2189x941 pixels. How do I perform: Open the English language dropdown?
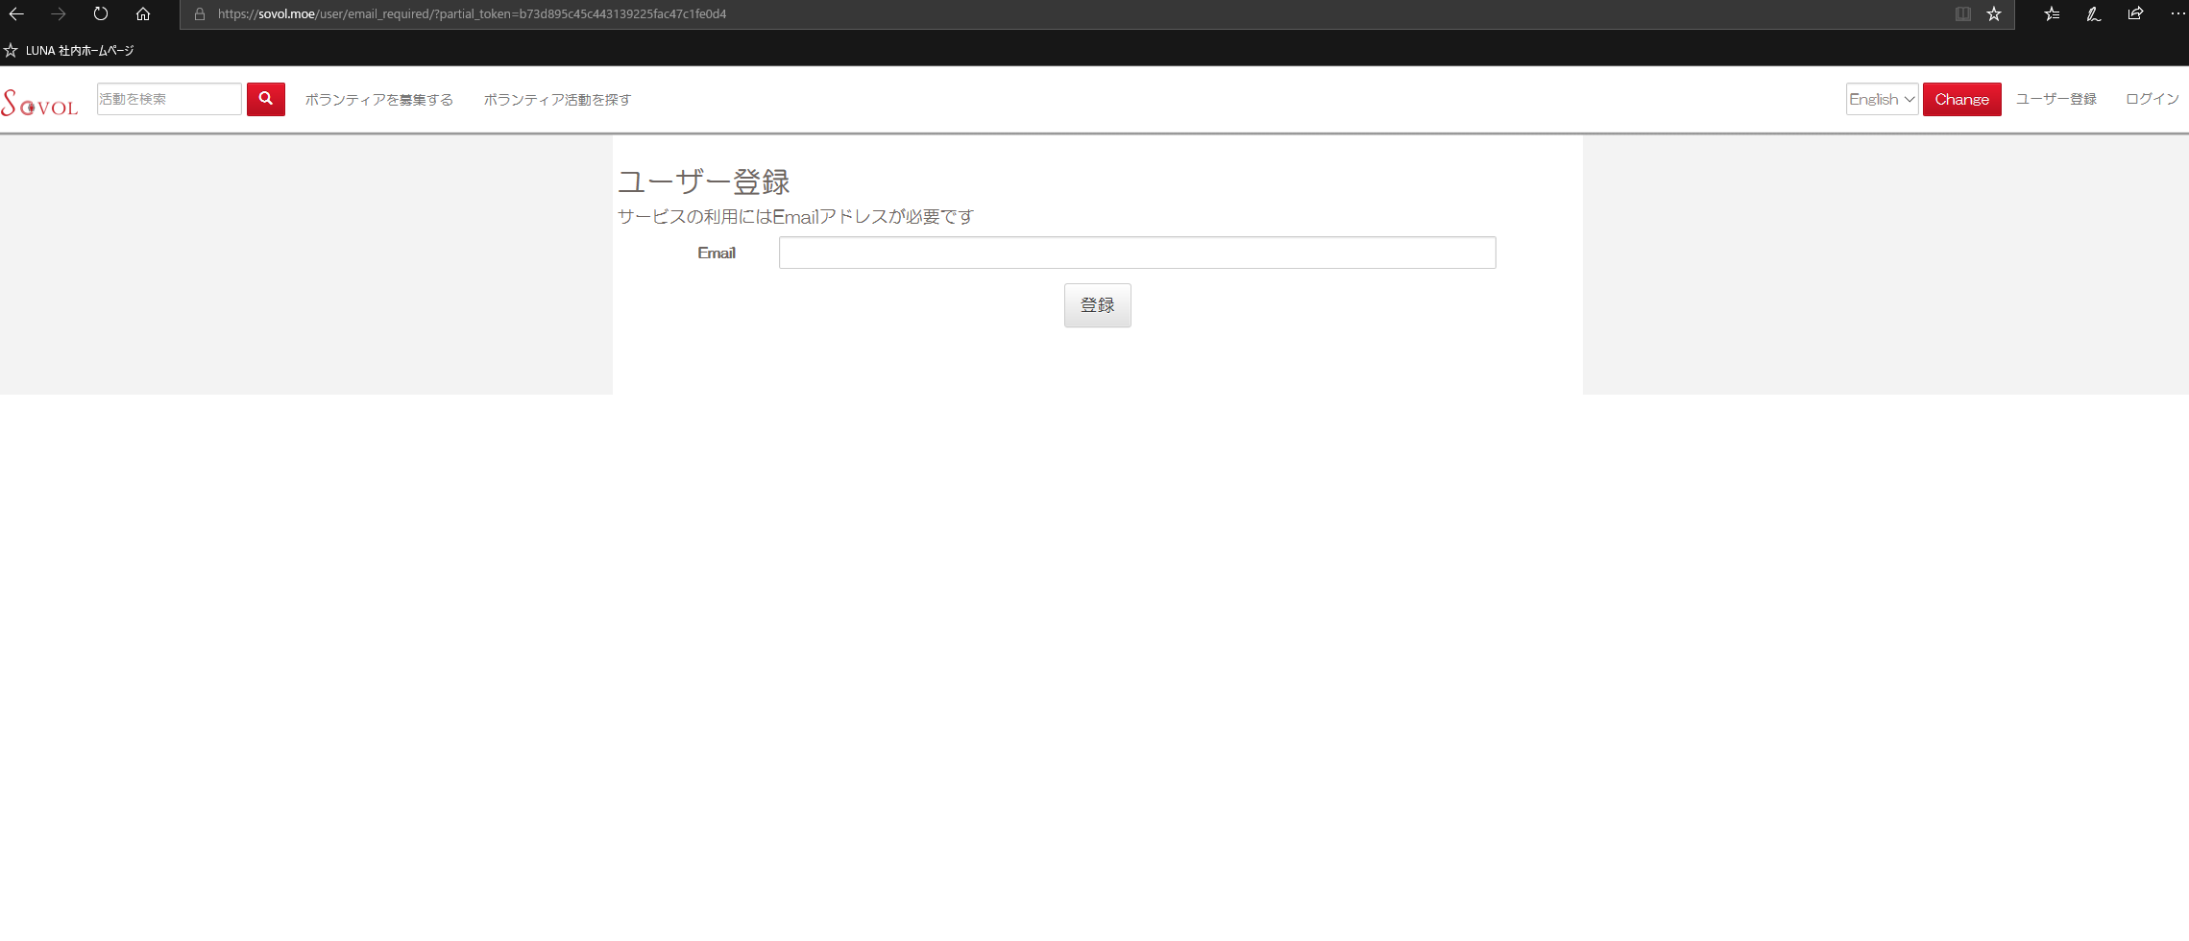pos(1881,99)
